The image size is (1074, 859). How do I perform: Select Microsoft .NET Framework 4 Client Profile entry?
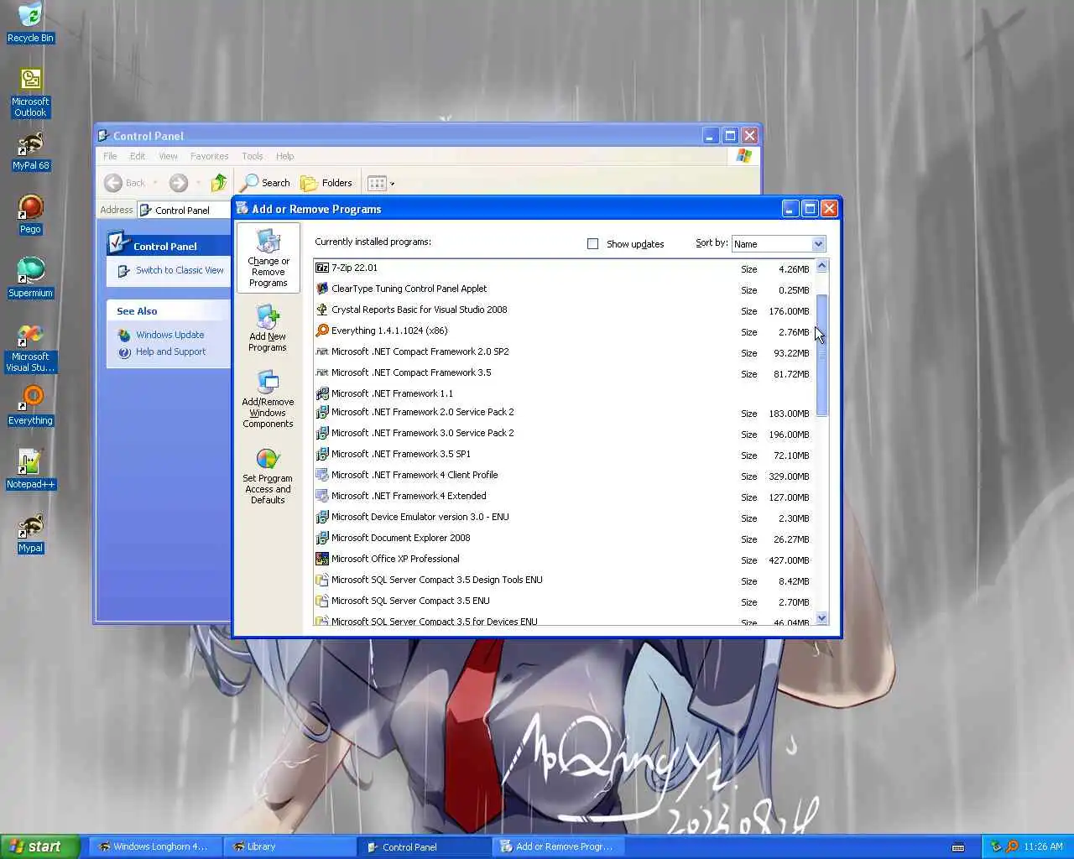point(563,475)
